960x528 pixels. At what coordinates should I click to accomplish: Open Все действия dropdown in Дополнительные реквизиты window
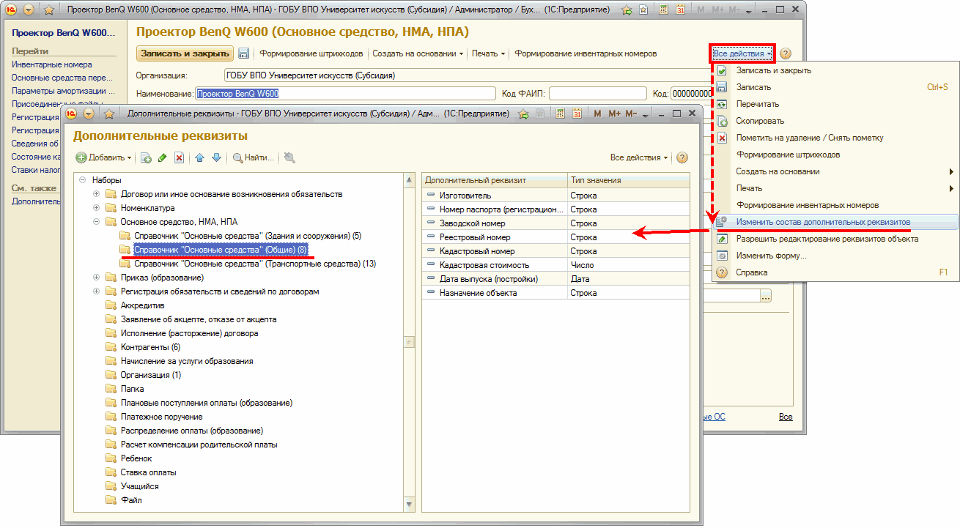tap(639, 157)
